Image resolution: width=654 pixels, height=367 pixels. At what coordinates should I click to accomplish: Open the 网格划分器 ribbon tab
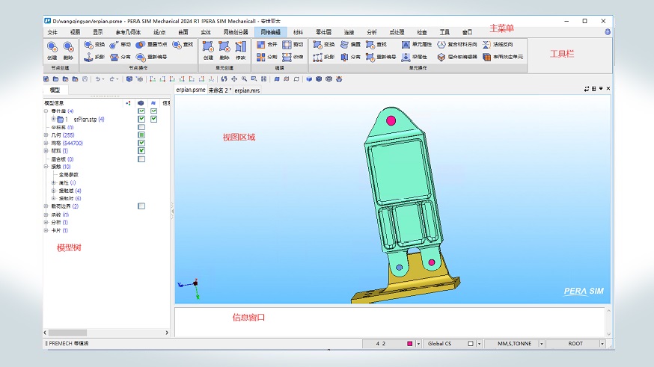coord(235,33)
